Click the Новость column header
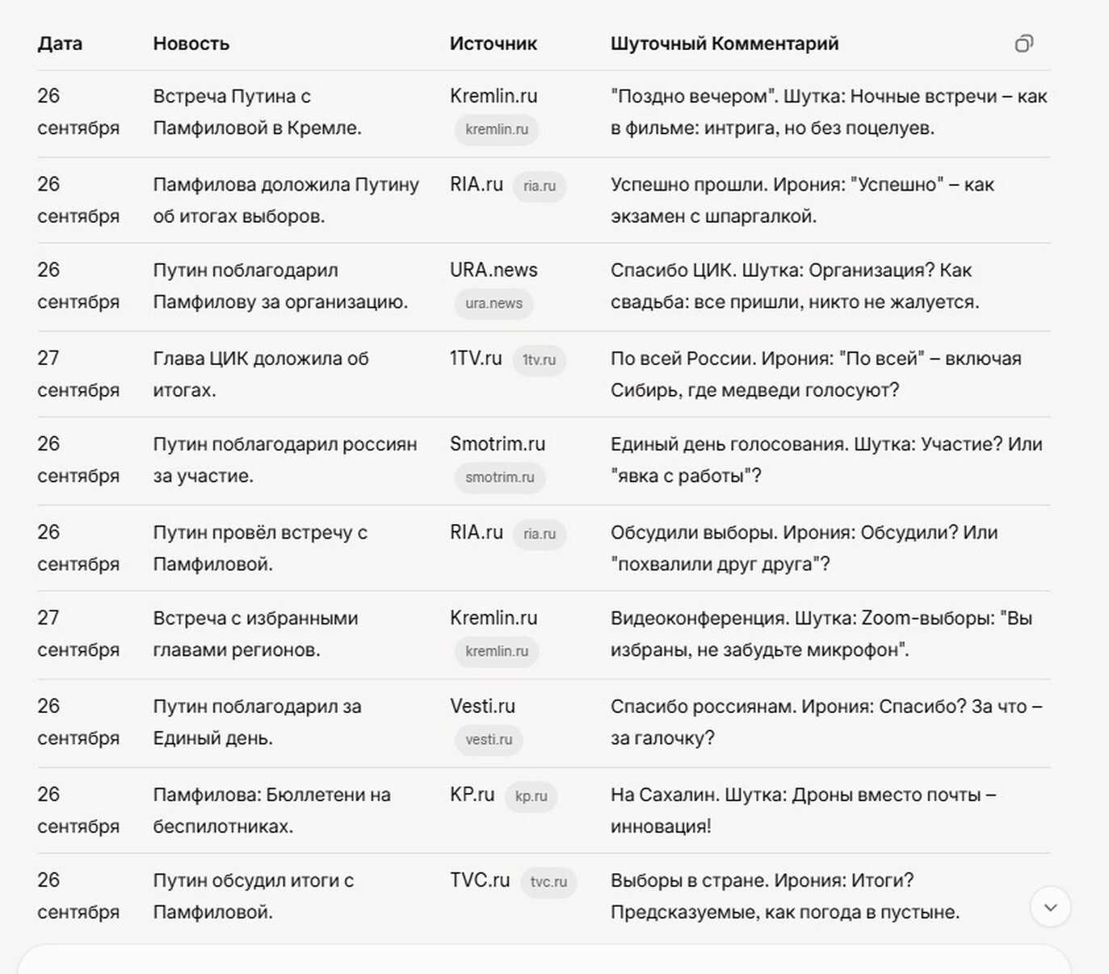The width and height of the screenshot is (1109, 974). click(191, 43)
